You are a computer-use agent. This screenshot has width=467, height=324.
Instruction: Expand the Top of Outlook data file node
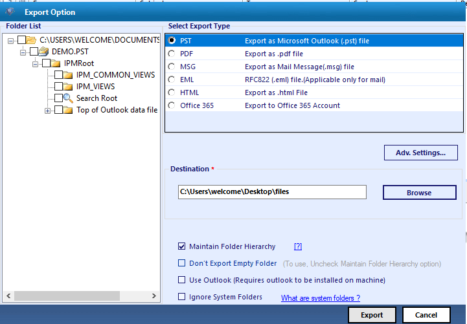click(47, 111)
